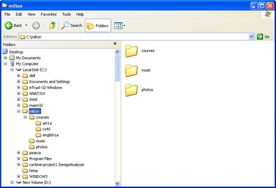
Task: Collapse the New Volume (D:) node
Action: [x=12, y=182]
